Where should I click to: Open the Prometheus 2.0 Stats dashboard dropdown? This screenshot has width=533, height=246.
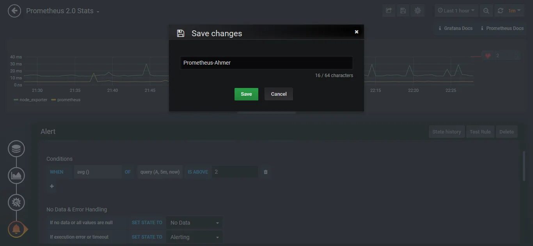(x=62, y=11)
